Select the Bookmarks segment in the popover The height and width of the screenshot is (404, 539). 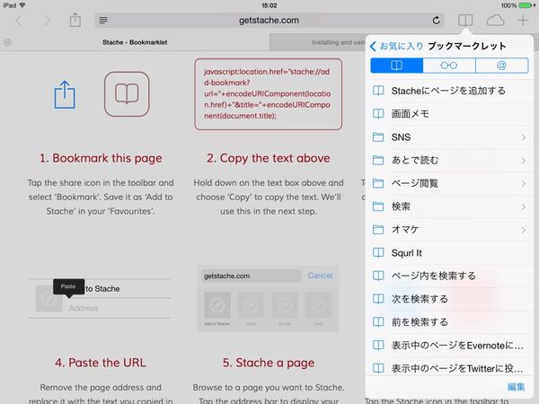coord(396,66)
